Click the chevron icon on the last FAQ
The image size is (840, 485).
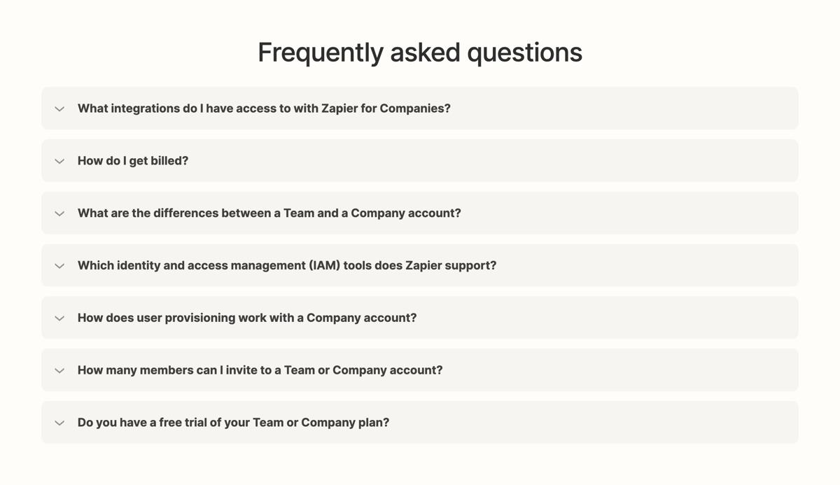tap(59, 422)
